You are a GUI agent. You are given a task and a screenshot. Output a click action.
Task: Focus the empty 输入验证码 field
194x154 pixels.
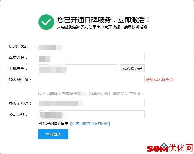(x=91, y=80)
